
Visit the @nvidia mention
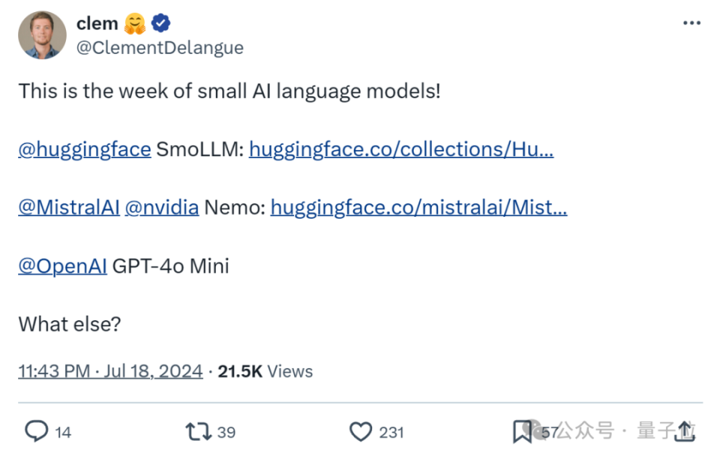click(162, 208)
